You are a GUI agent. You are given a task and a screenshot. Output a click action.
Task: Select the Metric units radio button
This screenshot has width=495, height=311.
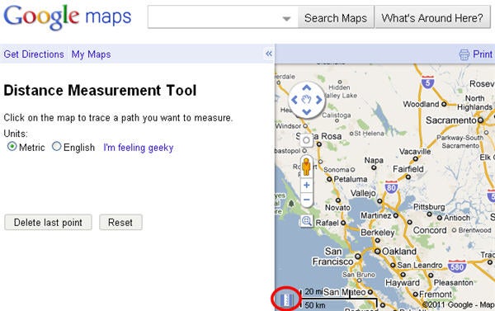point(12,146)
